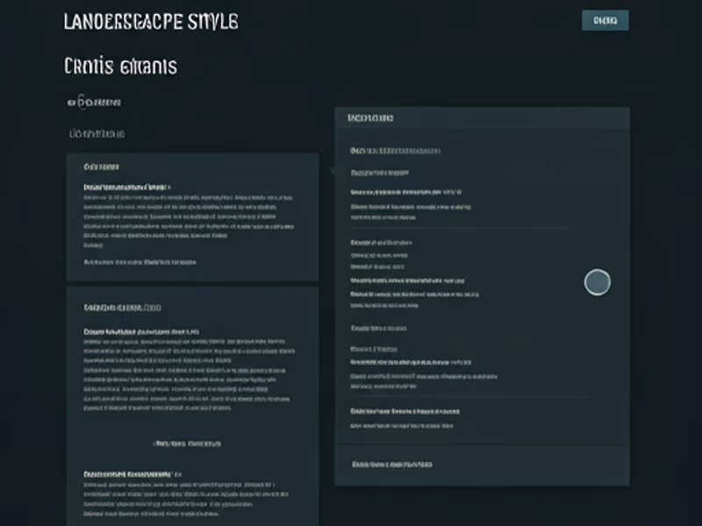This screenshot has height=526, width=702.
Task: Select the large subheading under the page title
Action: 120,67
